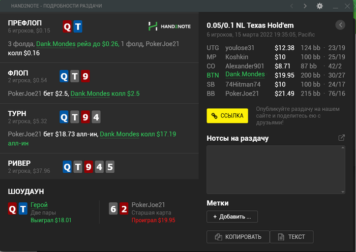Click the blue Q card on river
The height and width of the screenshot is (252, 356).
click(67, 167)
